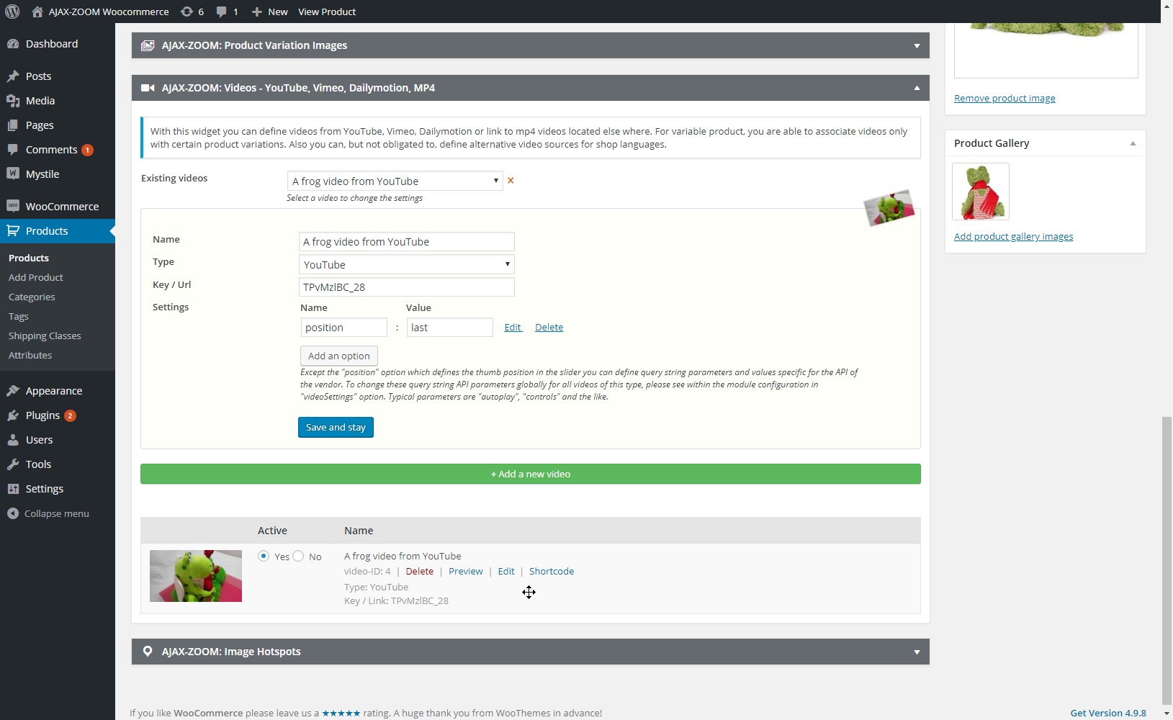Image resolution: width=1173 pixels, height=720 pixels.
Task: Focus the Key / Url input field
Action: click(407, 287)
